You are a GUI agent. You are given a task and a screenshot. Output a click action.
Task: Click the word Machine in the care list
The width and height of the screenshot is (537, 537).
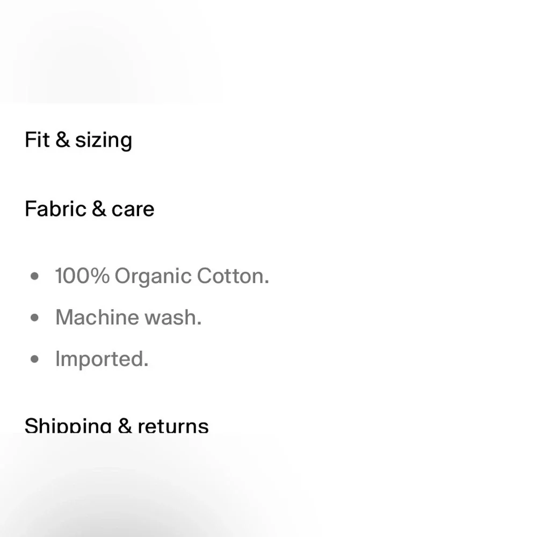97,317
